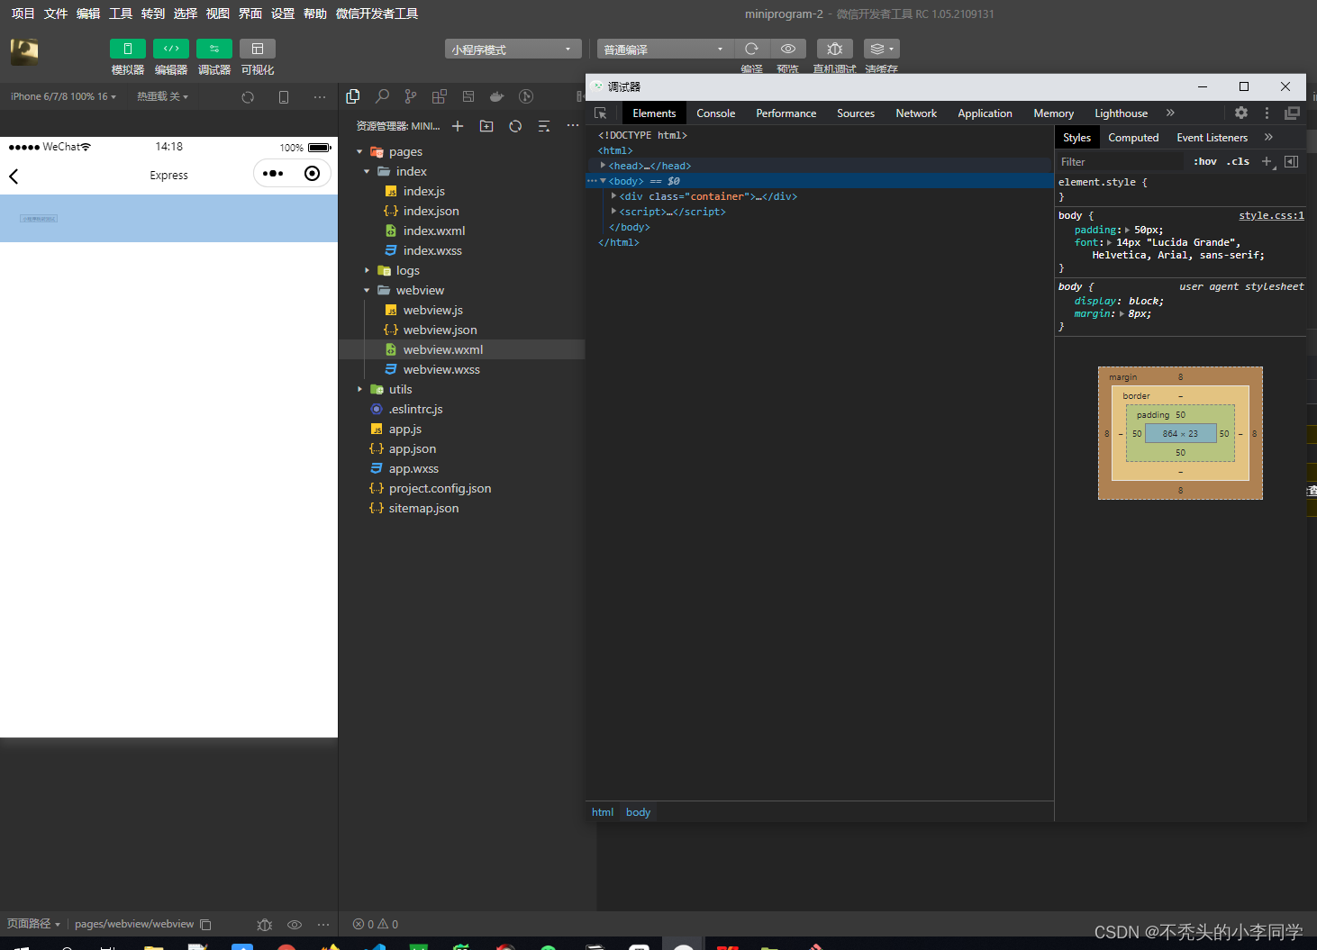Switch to the Application tab
The width and height of the screenshot is (1317, 950).
[985, 113]
